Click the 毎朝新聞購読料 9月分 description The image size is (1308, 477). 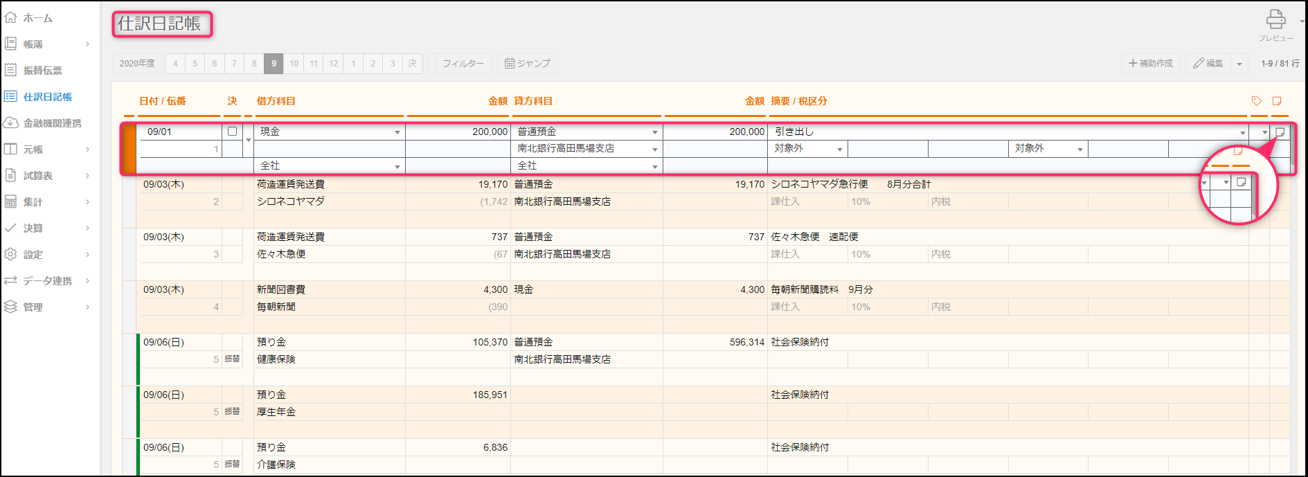coord(822,289)
